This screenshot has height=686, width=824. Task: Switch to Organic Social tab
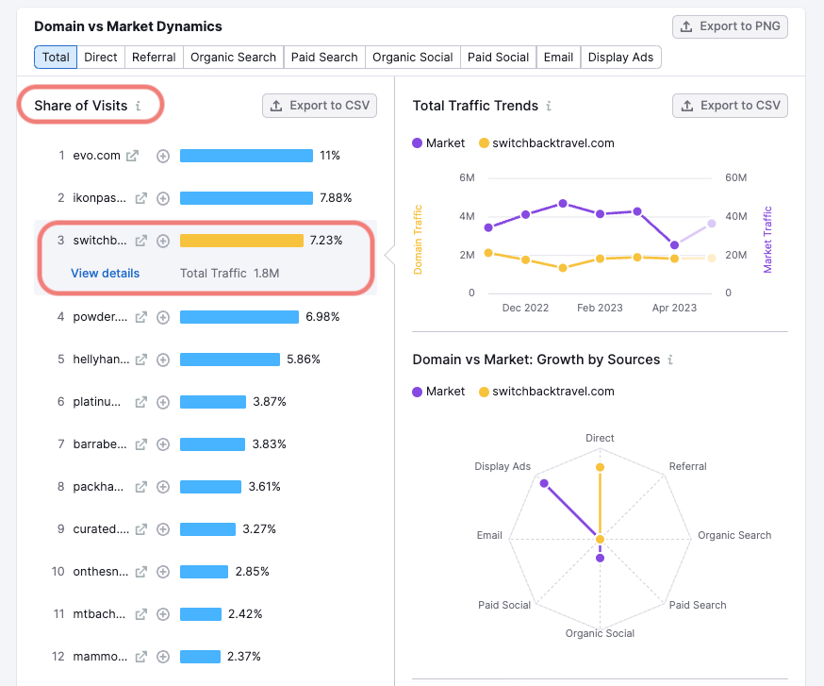point(413,58)
